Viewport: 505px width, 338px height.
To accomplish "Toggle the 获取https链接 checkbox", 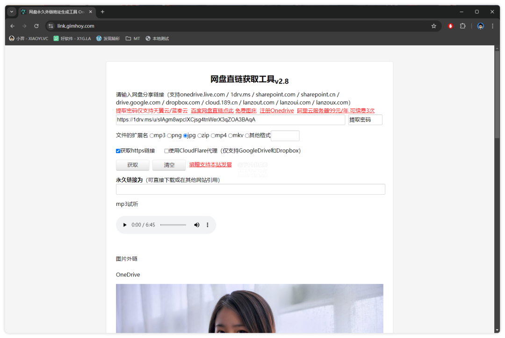I will point(118,151).
